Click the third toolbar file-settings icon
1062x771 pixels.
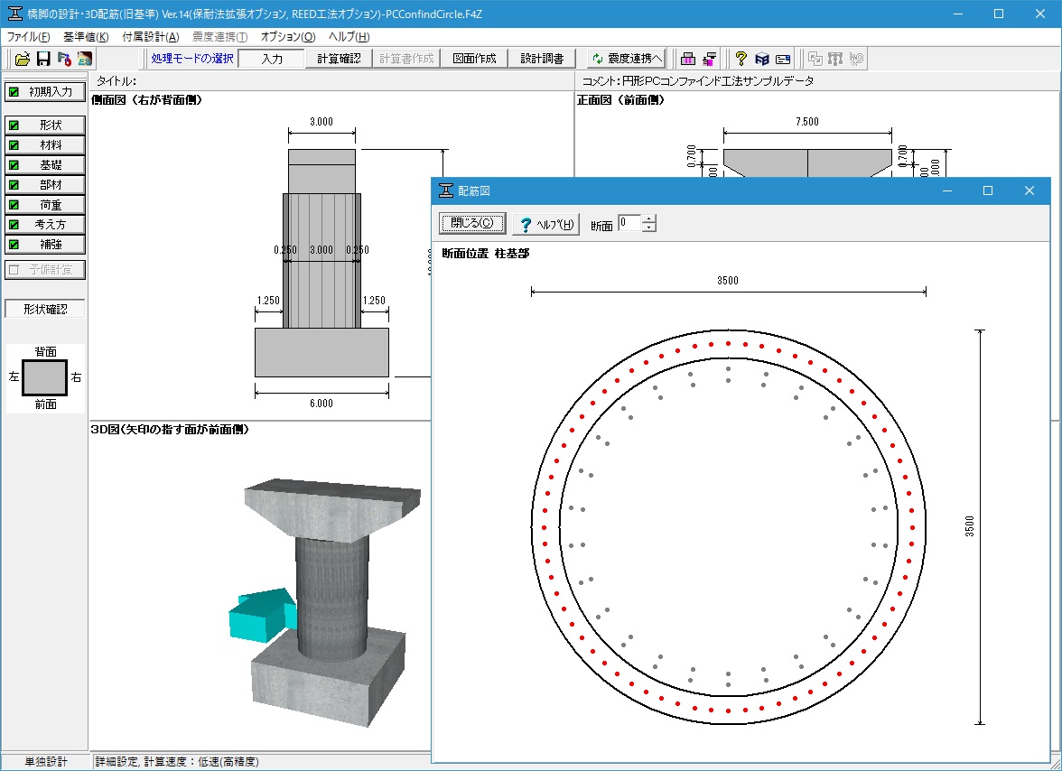click(64, 59)
